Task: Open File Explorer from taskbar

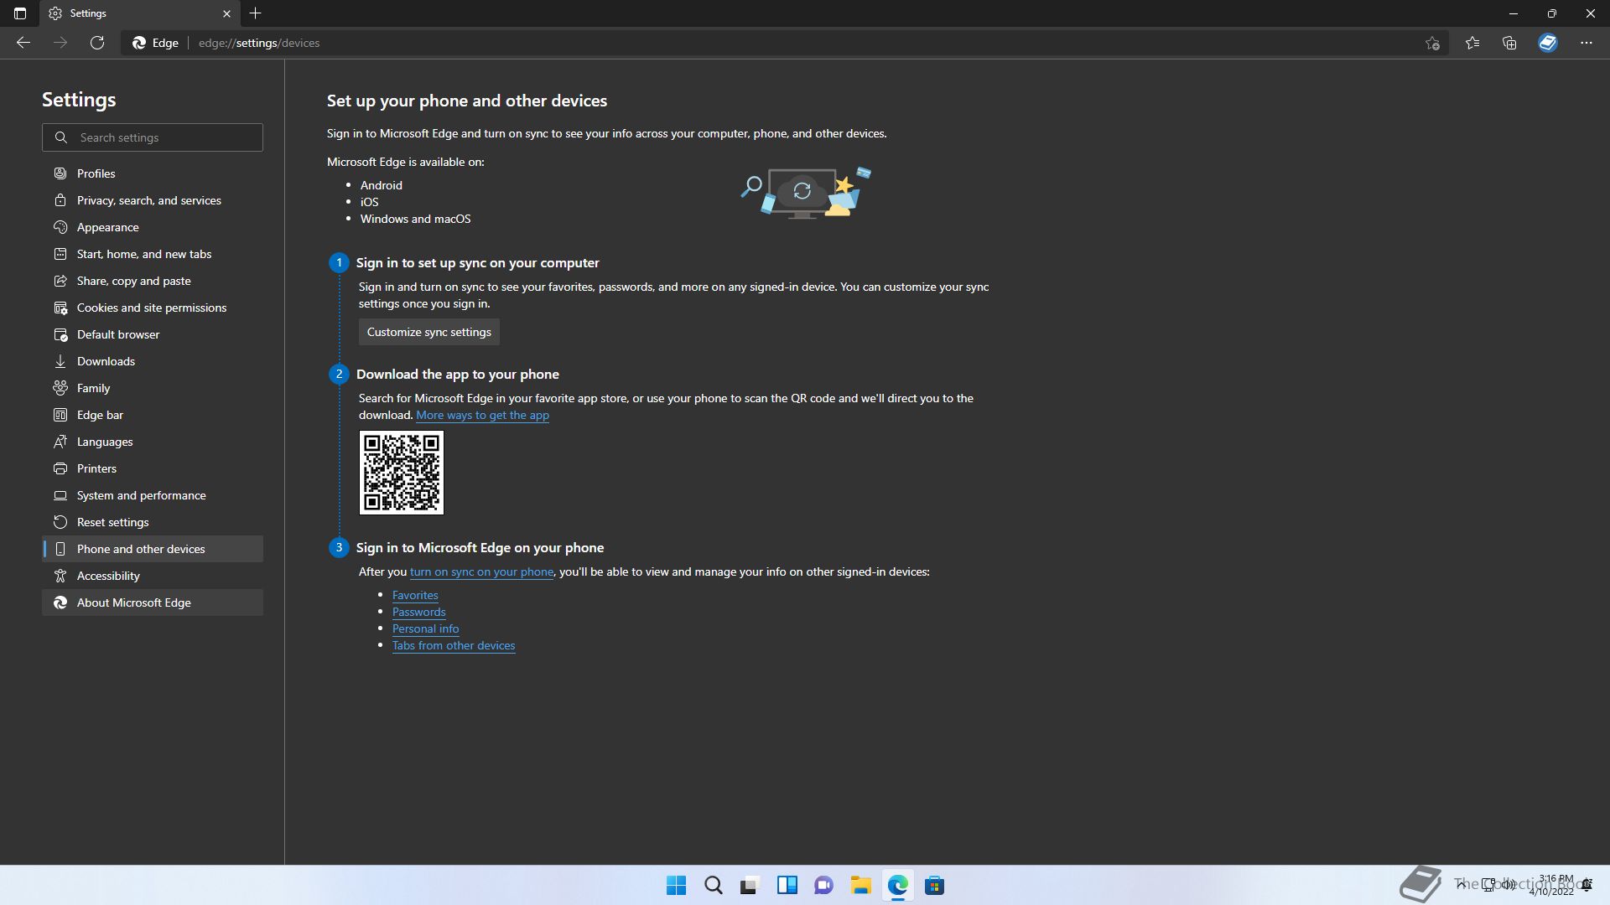Action: (860, 885)
